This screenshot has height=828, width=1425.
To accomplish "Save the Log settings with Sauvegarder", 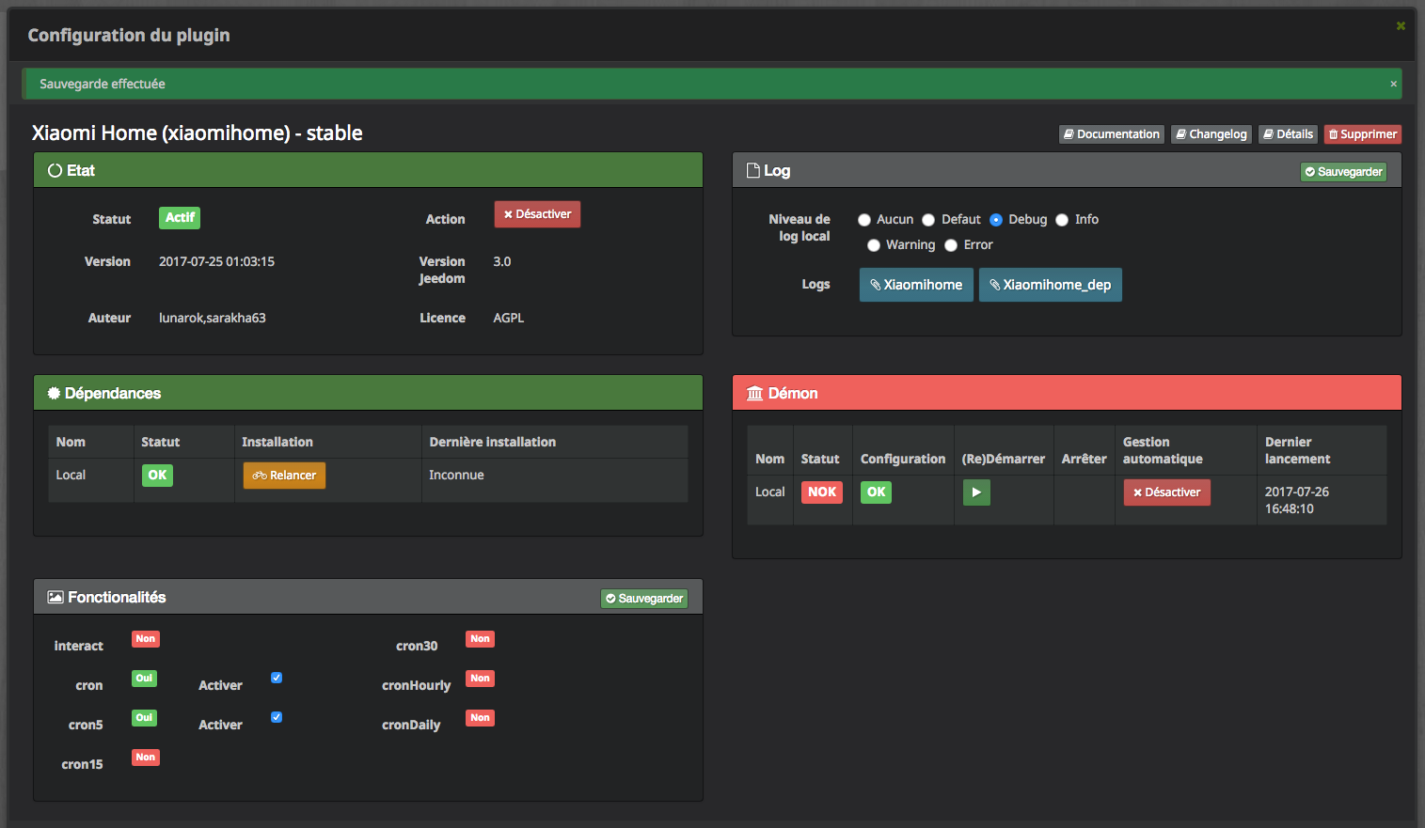I will tap(1343, 172).
